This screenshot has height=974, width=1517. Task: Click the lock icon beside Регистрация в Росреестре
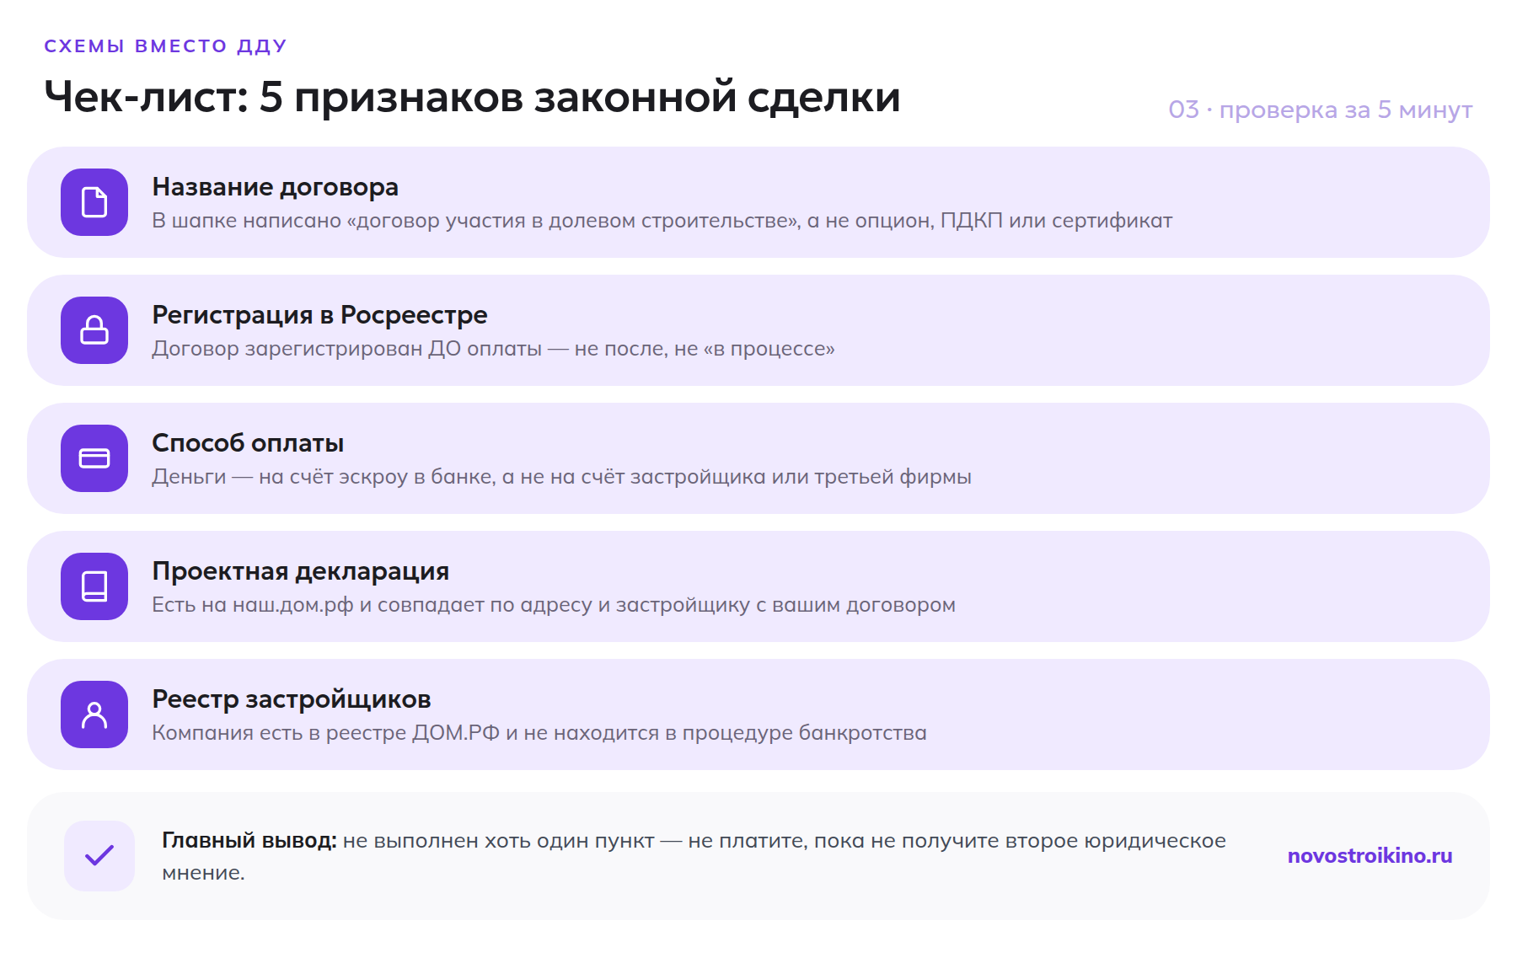click(x=94, y=330)
